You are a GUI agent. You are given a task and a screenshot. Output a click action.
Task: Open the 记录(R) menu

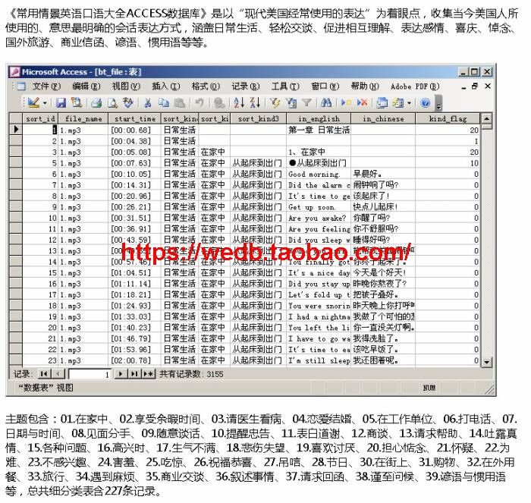pyautogui.click(x=246, y=86)
